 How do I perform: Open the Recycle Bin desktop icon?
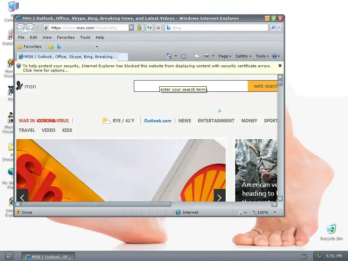(331, 232)
